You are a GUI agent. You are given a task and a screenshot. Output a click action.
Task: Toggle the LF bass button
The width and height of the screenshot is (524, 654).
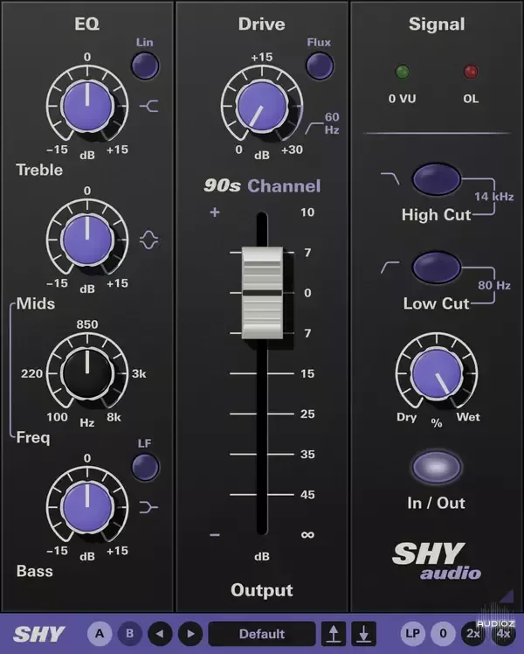click(145, 467)
